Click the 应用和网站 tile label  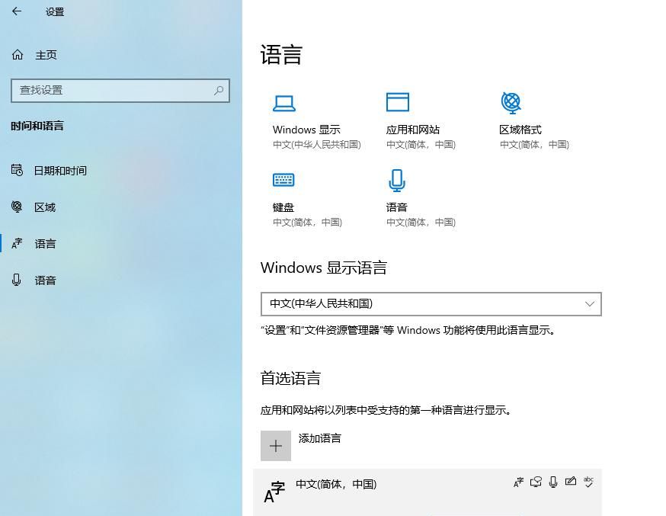[412, 130]
